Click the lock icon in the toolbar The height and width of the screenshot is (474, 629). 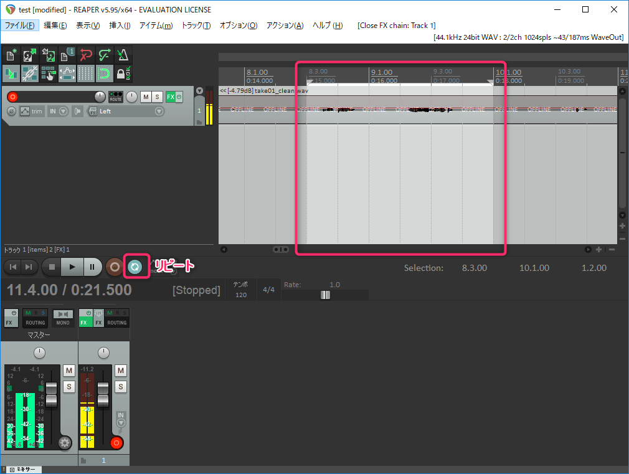pos(123,73)
